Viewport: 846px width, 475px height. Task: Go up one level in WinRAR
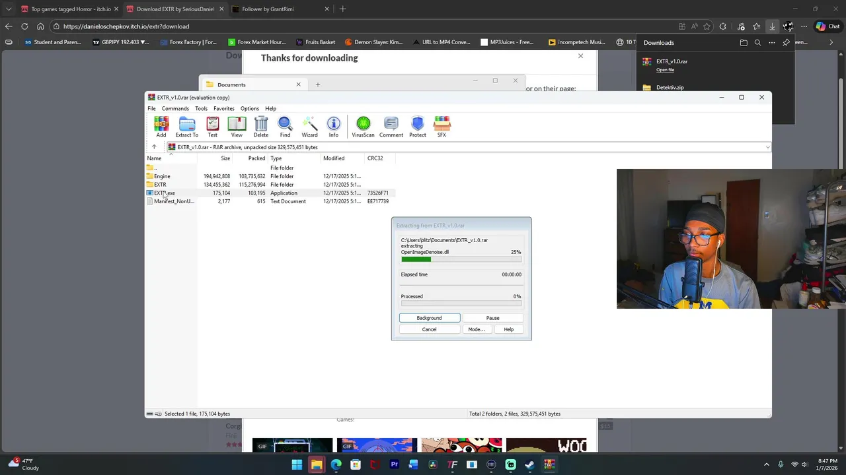[x=154, y=147]
